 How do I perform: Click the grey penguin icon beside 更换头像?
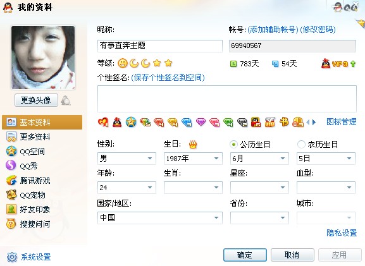pos(66,100)
